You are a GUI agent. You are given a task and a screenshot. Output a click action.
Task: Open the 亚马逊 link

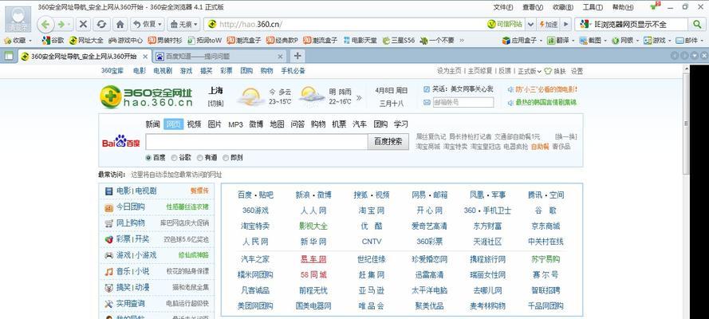(x=372, y=290)
